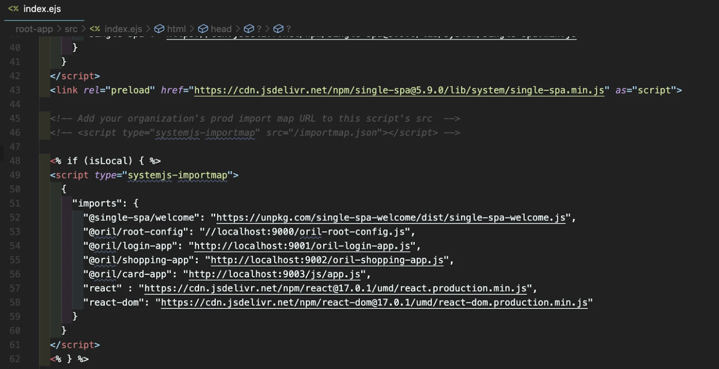Click line number 62 in the gutter
The height and width of the screenshot is (369, 719).
coord(15,359)
